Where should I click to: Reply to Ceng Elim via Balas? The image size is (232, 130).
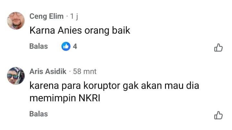pos(39,46)
